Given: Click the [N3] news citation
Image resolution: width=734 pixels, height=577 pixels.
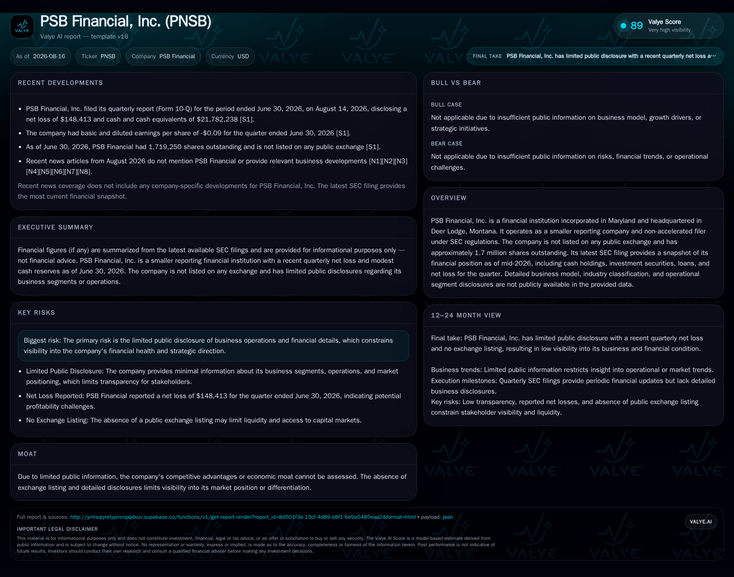Looking at the screenshot, I should pos(401,161).
